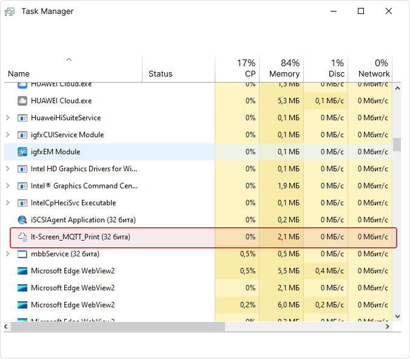Select the IntelCpHeciSvc Executable name text

(73, 203)
